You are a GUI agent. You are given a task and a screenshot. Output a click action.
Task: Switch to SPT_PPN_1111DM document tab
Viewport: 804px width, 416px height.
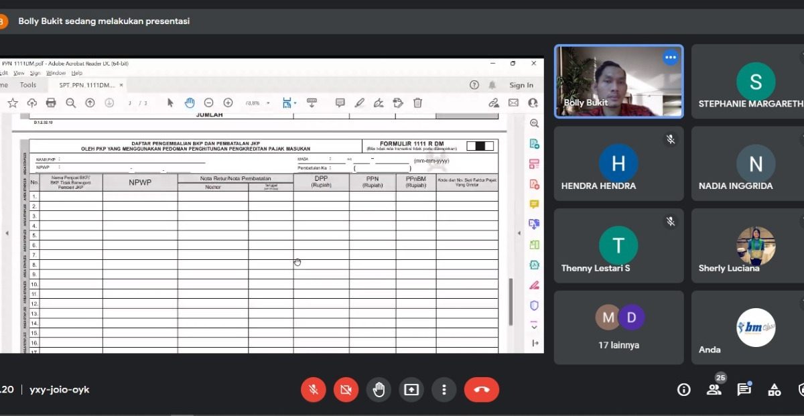pyautogui.click(x=87, y=85)
